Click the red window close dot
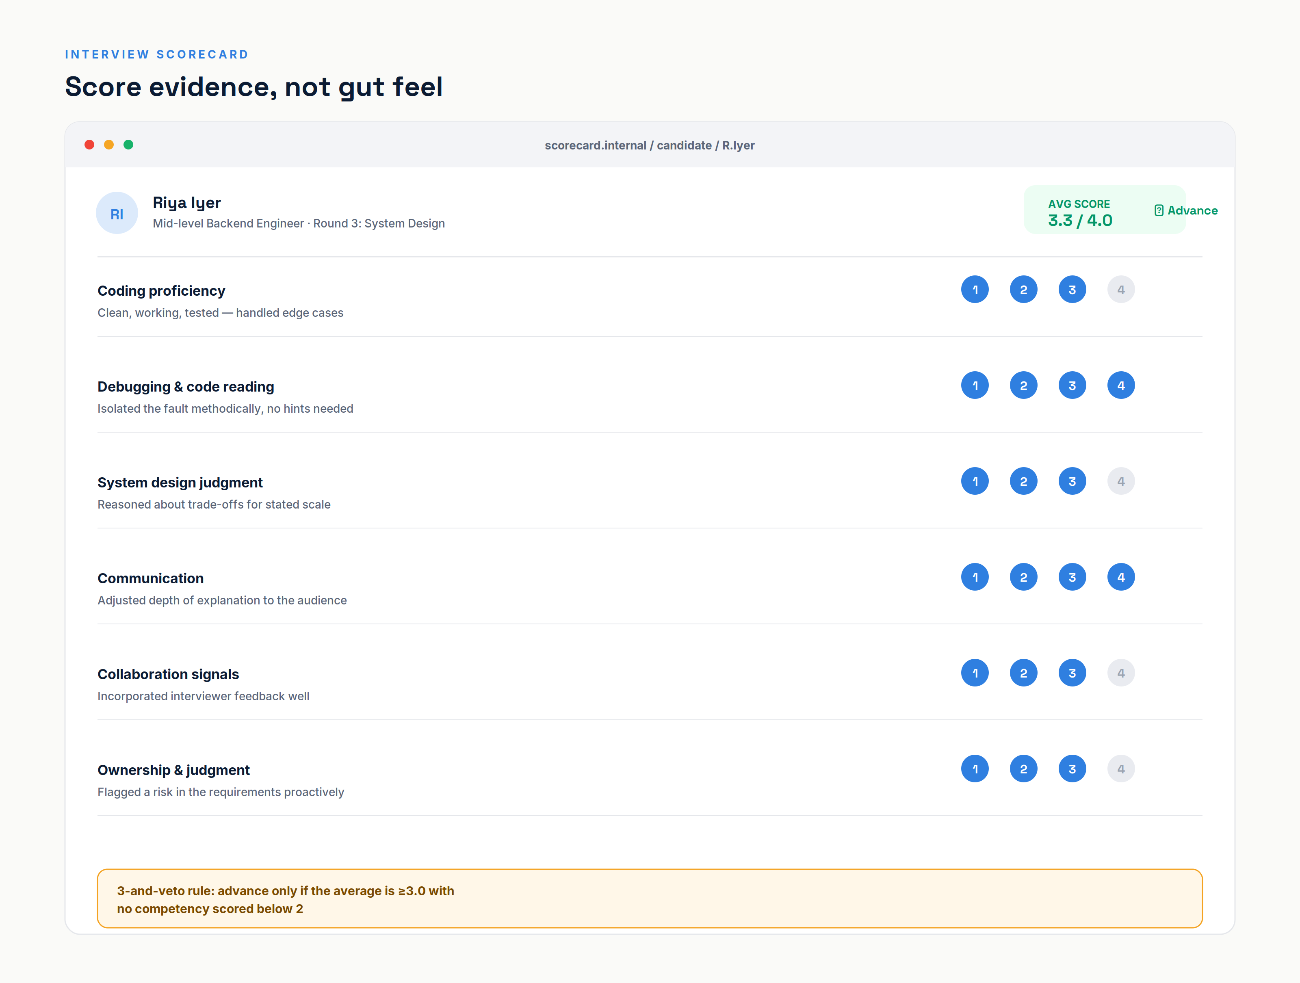 (x=89, y=145)
